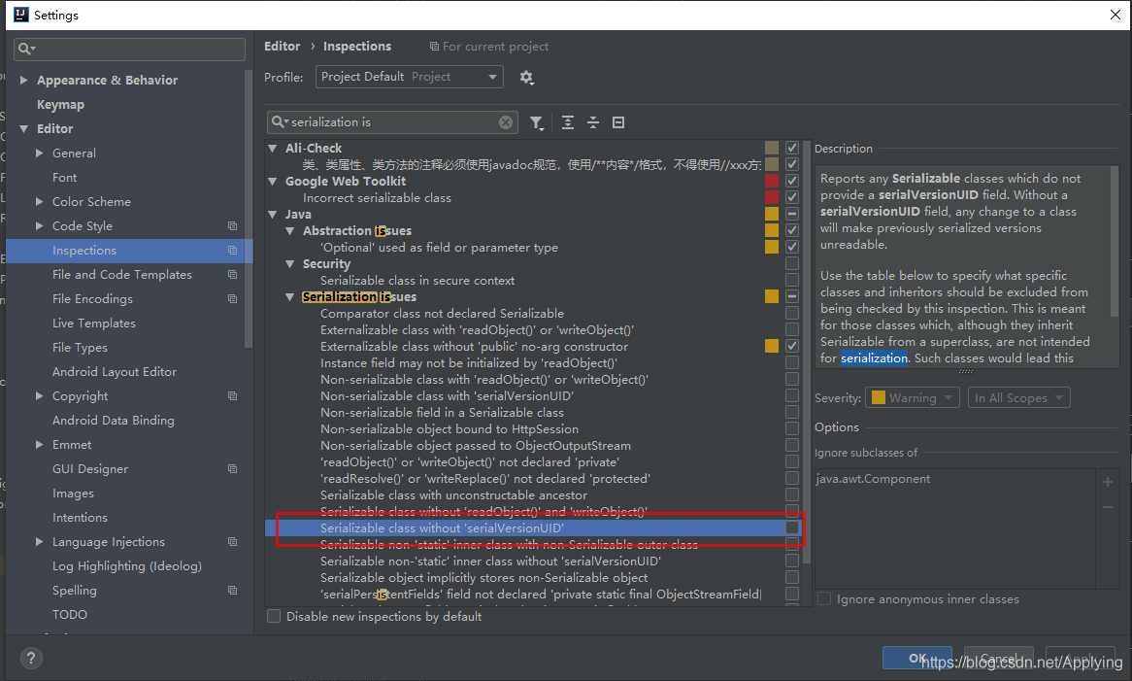The width and height of the screenshot is (1132, 681).
Task: Click the description panel scrollbar
Action: (x=1115, y=242)
